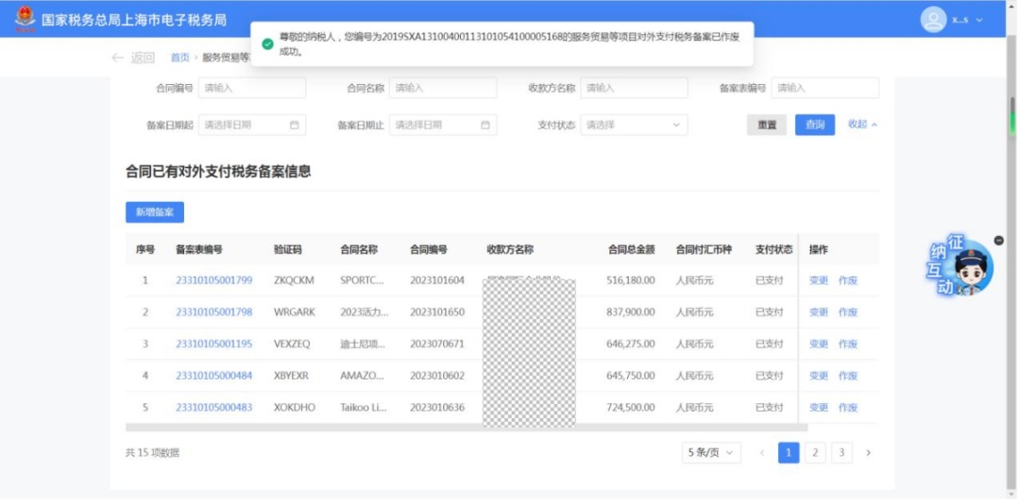The image size is (1020, 504).
Task: Click the 合同编号 input field
Action: click(252, 88)
